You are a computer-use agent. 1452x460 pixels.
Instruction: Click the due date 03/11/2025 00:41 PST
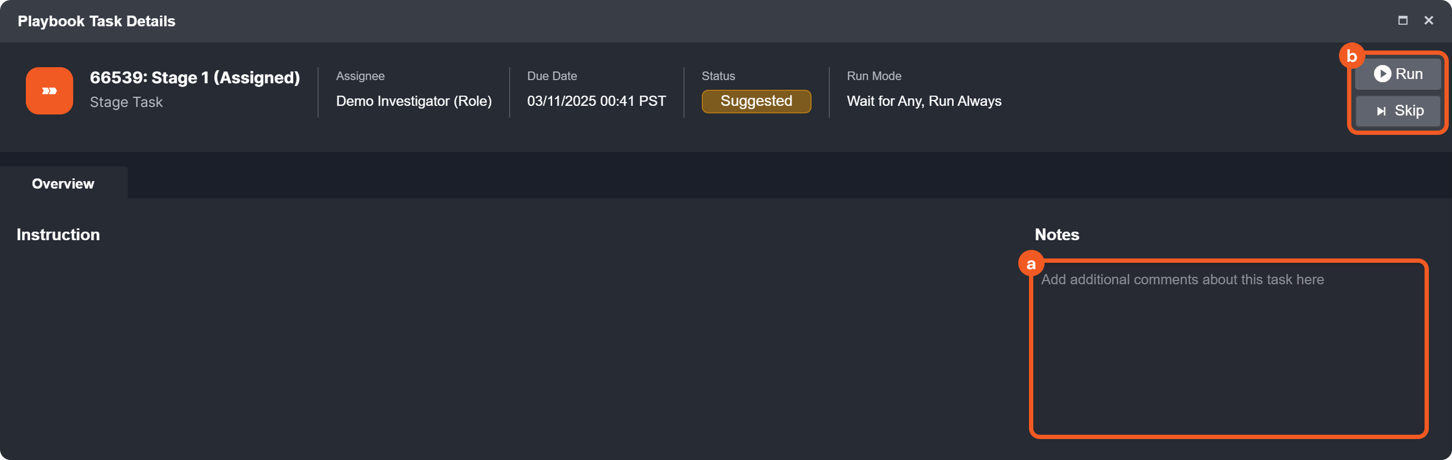coord(596,102)
